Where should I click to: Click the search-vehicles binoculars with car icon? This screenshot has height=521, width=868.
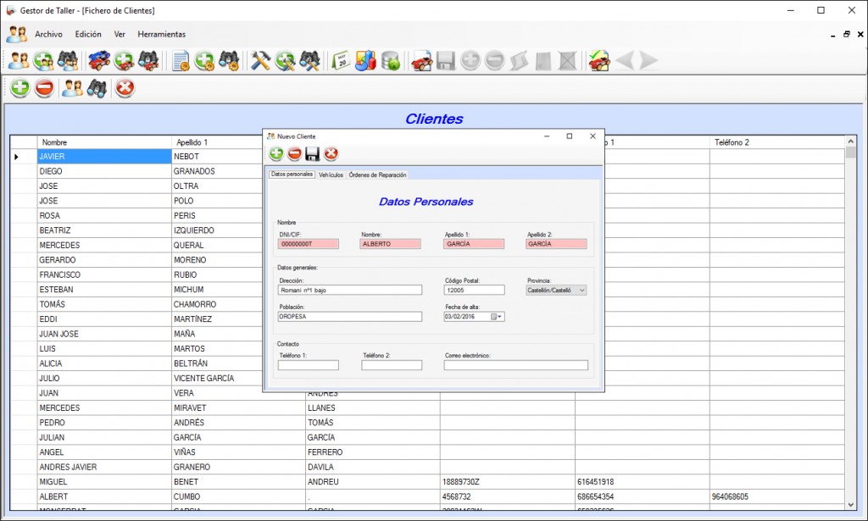coord(148,61)
